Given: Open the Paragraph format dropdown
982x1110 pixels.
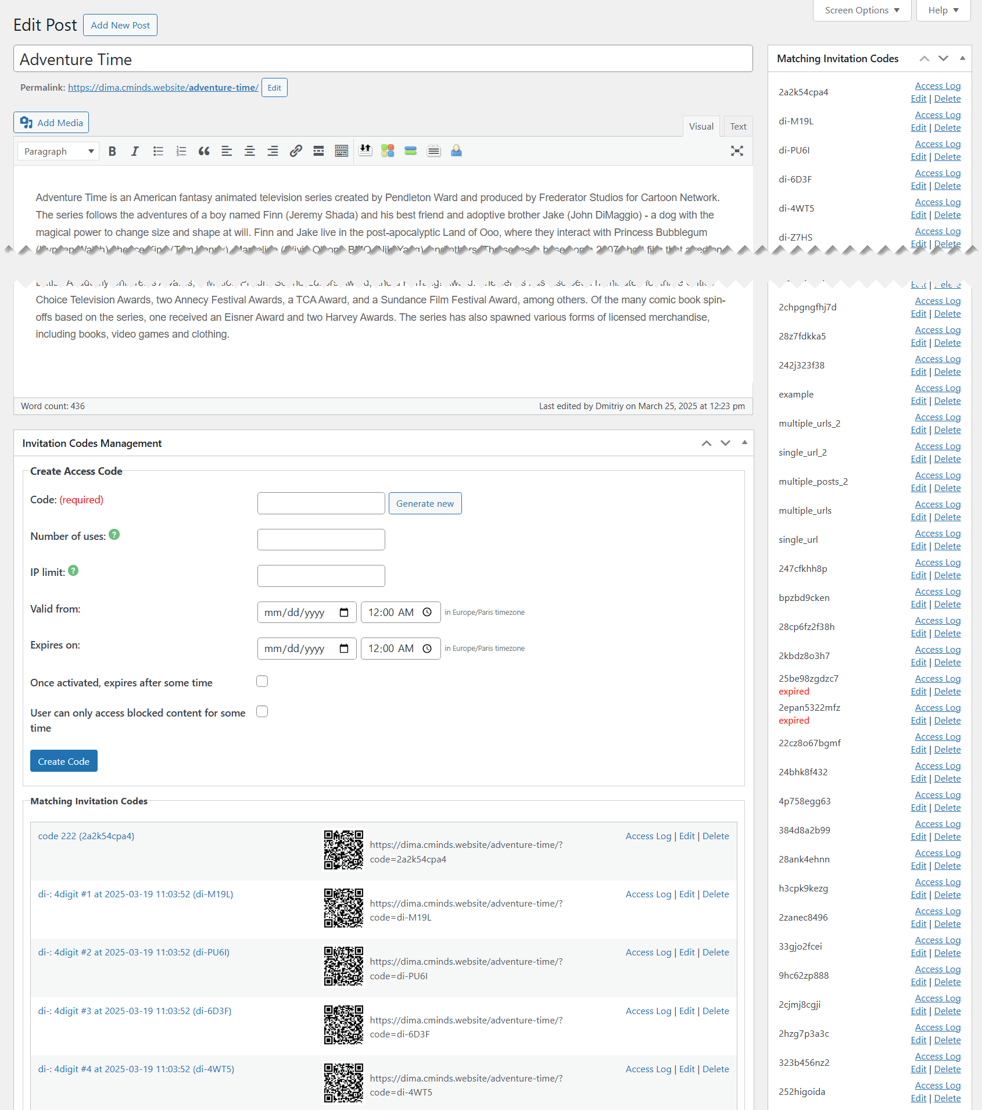Looking at the screenshot, I should pyautogui.click(x=58, y=151).
